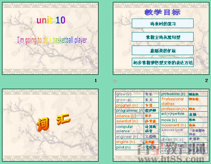Click the 'profession (n)' table cell
The height and width of the screenshot is (164, 211).
click(174, 109)
